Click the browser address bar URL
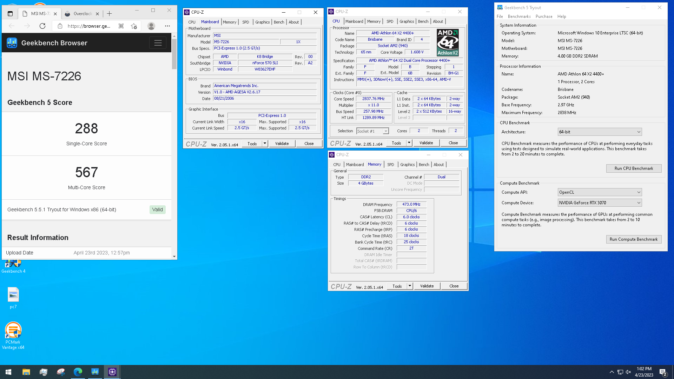The height and width of the screenshot is (379, 674). tap(89, 26)
